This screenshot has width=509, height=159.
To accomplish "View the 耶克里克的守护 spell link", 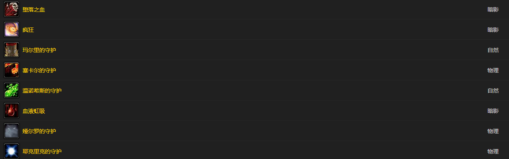I will pyautogui.click(x=42, y=151).
